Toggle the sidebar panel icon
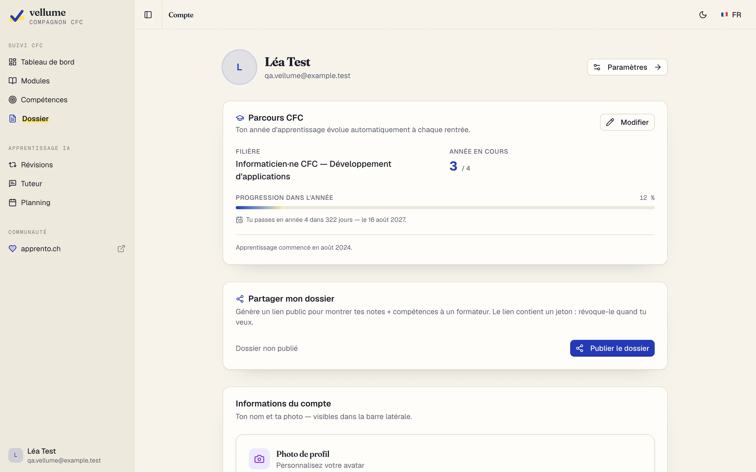756x472 pixels. click(148, 15)
